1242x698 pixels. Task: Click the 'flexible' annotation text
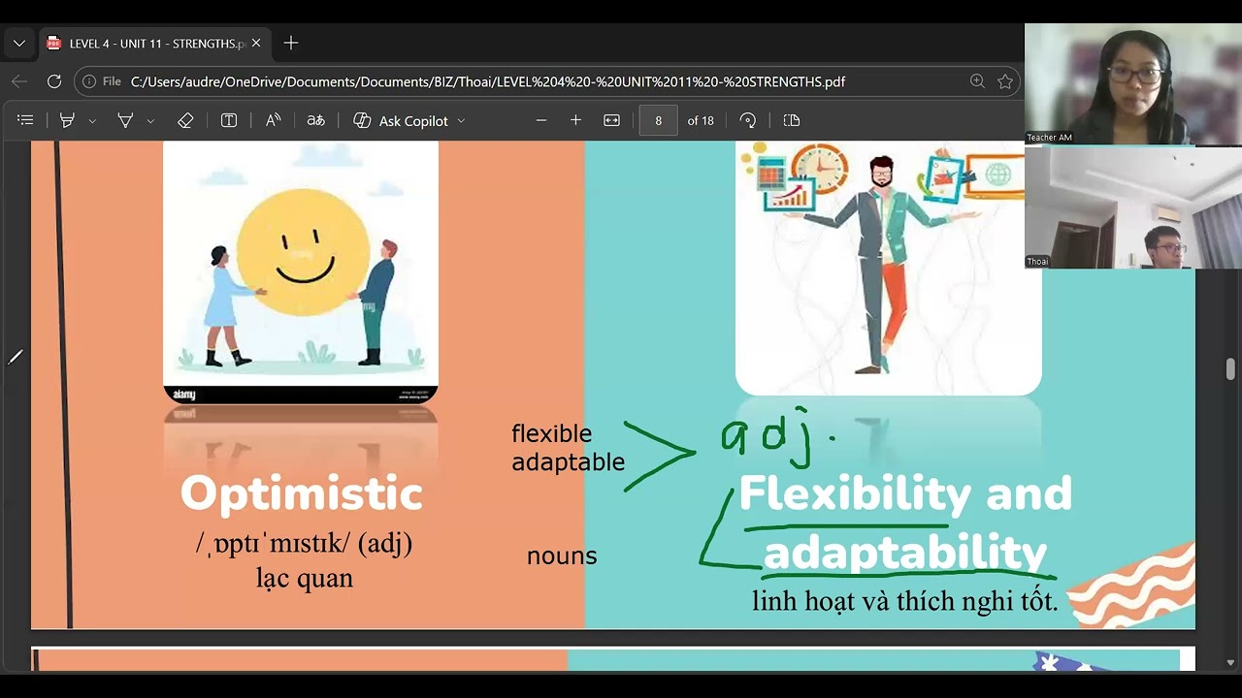pyautogui.click(x=551, y=433)
